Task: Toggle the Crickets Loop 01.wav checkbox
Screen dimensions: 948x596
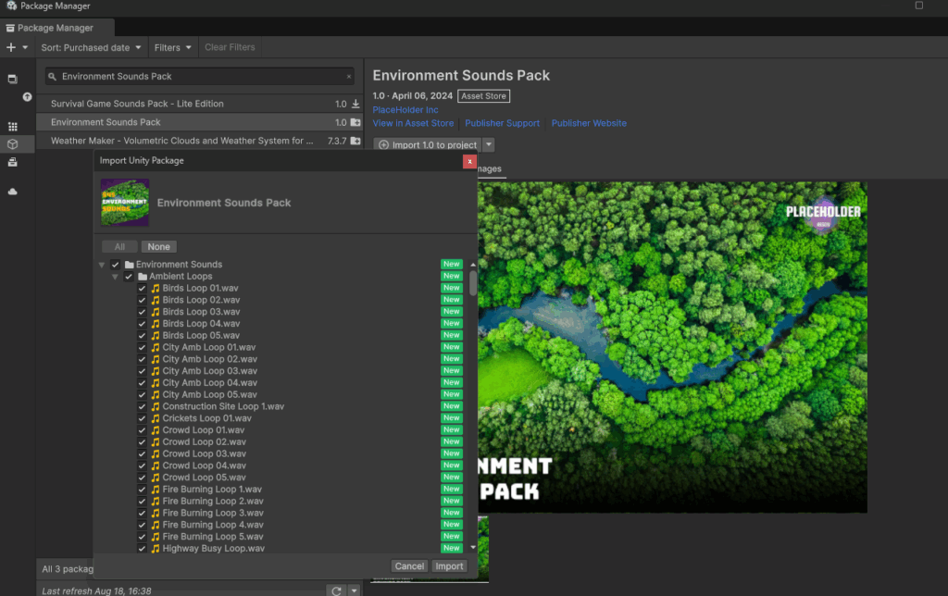Action: pyautogui.click(x=143, y=418)
